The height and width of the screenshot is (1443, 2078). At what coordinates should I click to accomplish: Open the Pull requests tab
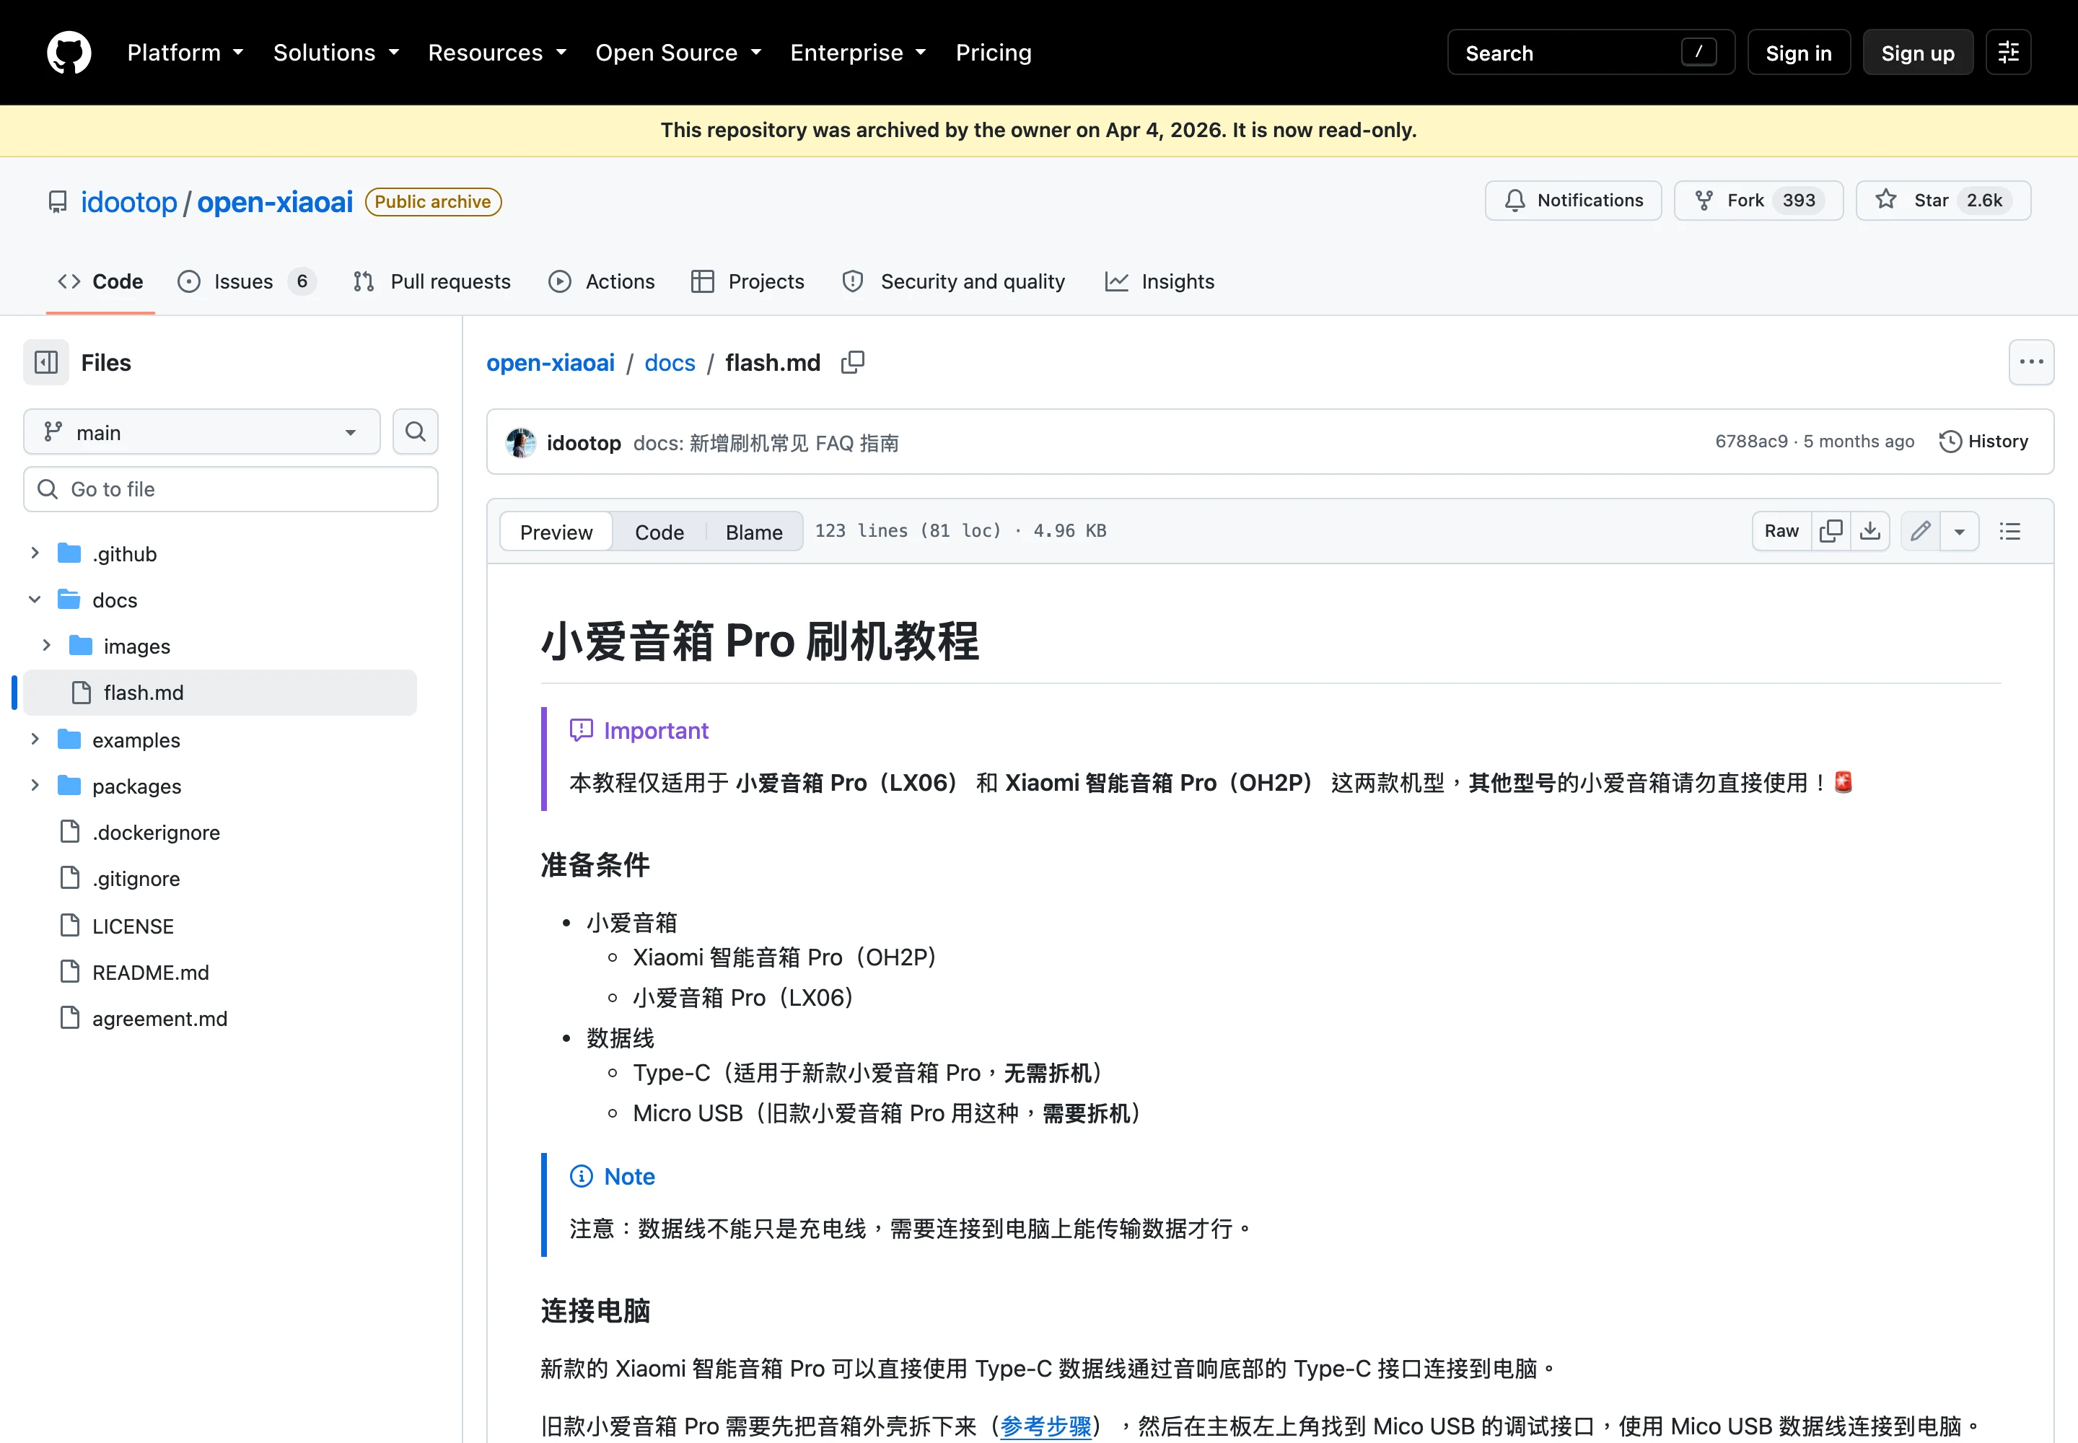[x=432, y=282]
